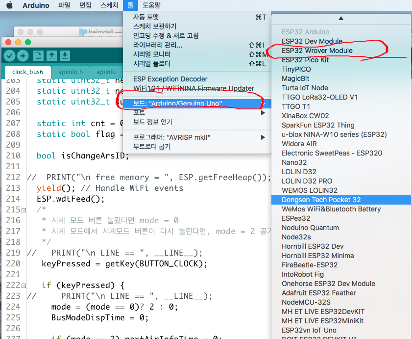Viewport: 412px width, 339px height.
Task: Select SparkFun ESP32 Thing board
Action: coord(341,125)
